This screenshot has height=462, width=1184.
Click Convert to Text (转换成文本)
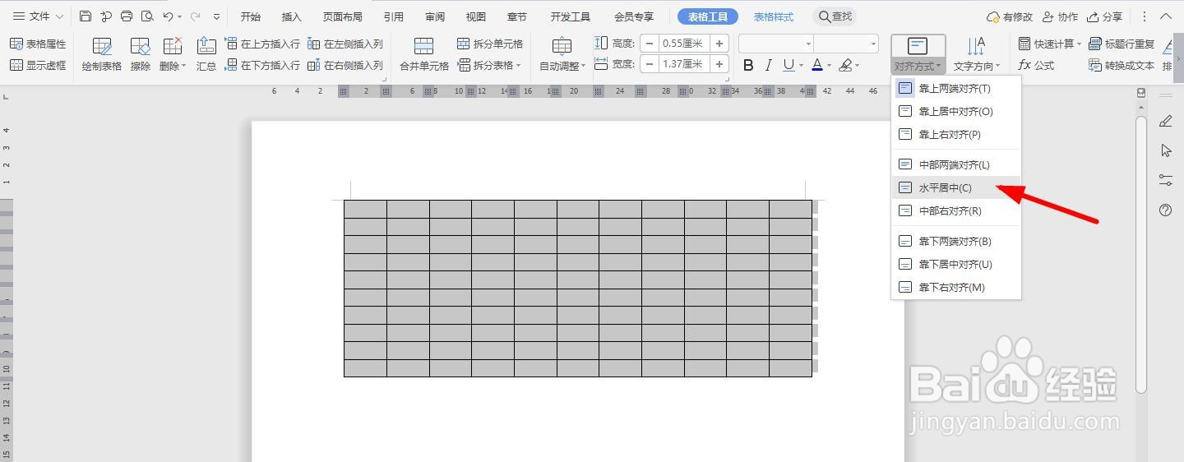click(x=1122, y=65)
